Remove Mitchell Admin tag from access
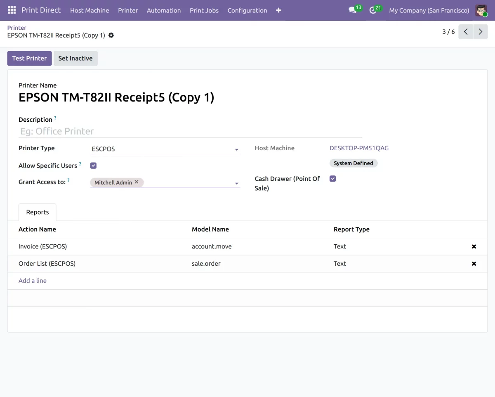 (x=137, y=182)
